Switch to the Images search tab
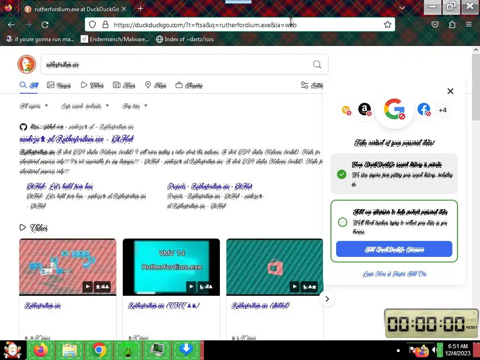Image resolution: width=480 pixels, height=360 pixels. pos(59,85)
